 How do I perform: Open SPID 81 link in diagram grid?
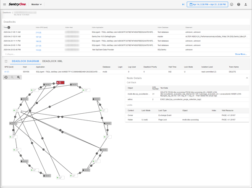click(7, 72)
